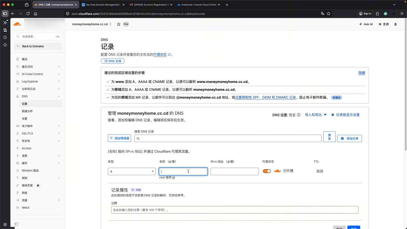Click the 搜索 DNS 记录 search field
This screenshot has width=407, height=229.
click(228, 138)
